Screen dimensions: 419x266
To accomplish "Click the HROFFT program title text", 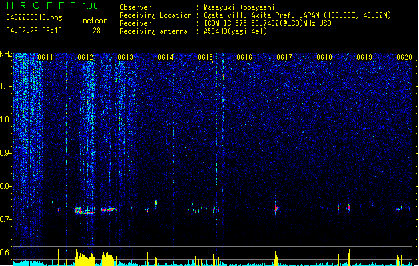I will pos(41,5).
